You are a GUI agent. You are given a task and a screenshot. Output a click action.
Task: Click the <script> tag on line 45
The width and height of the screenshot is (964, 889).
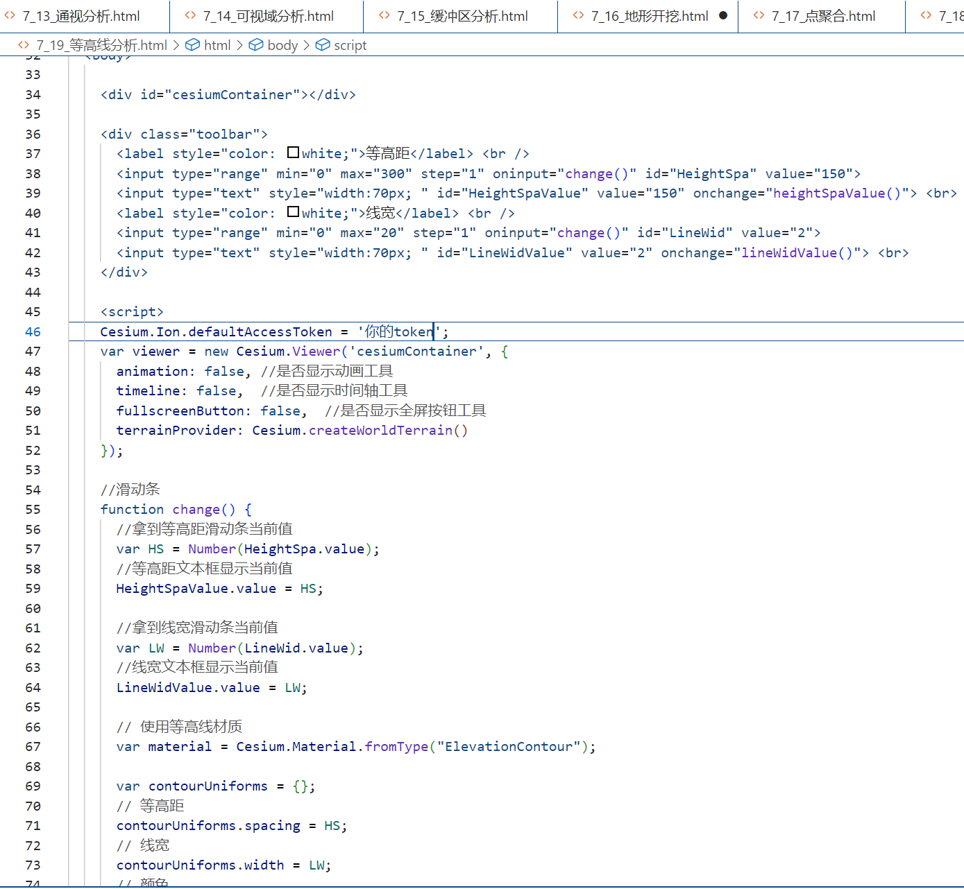(x=132, y=312)
